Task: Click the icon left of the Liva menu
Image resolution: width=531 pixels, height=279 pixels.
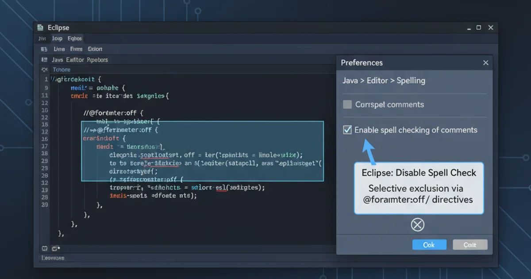Action: click(x=44, y=49)
